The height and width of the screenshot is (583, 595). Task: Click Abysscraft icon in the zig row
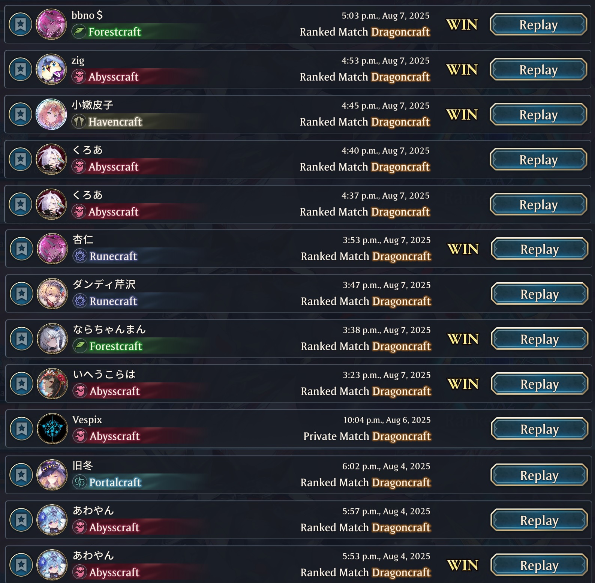click(x=79, y=76)
